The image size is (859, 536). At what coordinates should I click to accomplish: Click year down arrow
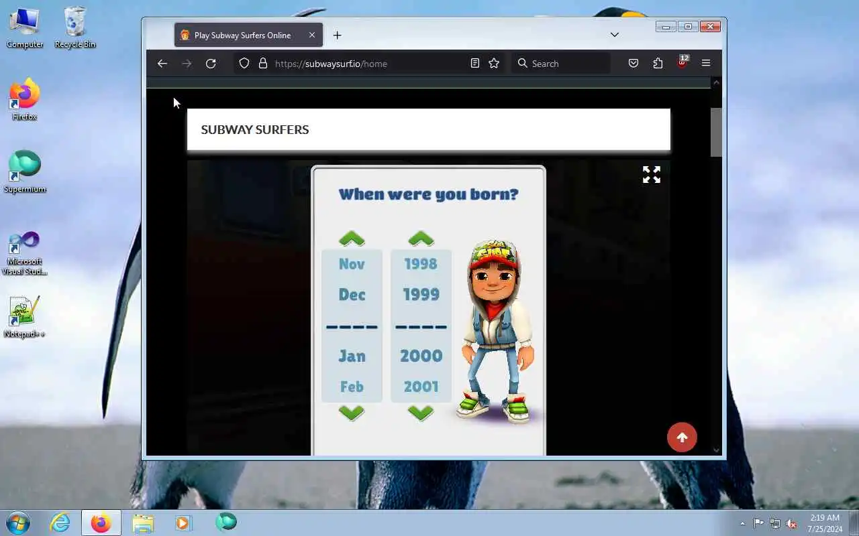421,413
